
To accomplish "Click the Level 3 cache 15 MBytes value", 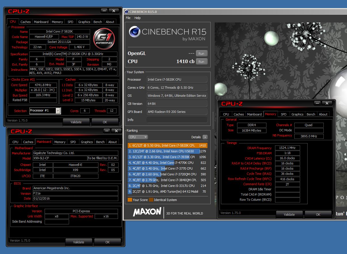I will pos(89,100).
